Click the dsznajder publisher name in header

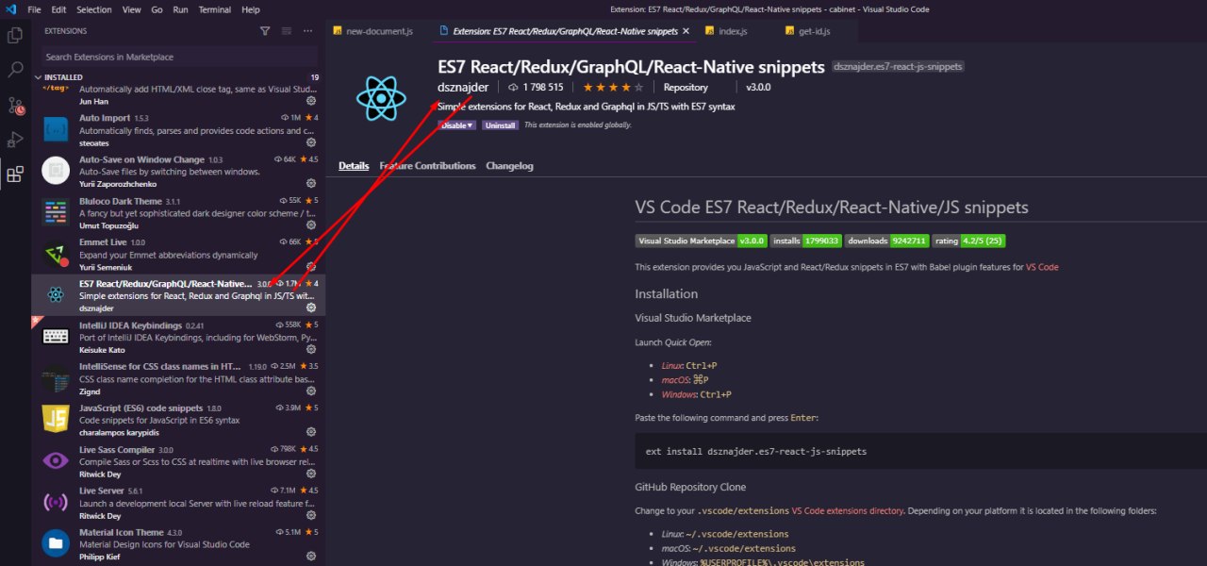point(463,88)
